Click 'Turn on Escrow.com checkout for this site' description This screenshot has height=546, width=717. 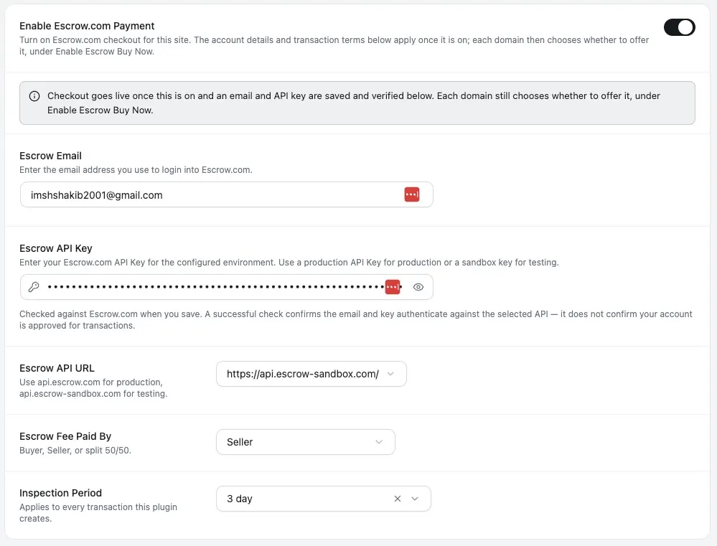[334, 46]
